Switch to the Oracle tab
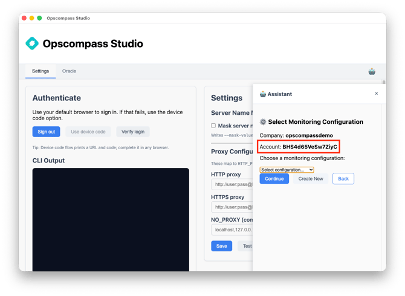Screen dimensions: 405x296 click(x=69, y=71)
